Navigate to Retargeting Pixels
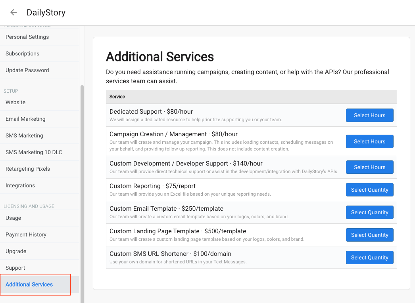Viewport: 415px width, 303px height. point(28,169)
